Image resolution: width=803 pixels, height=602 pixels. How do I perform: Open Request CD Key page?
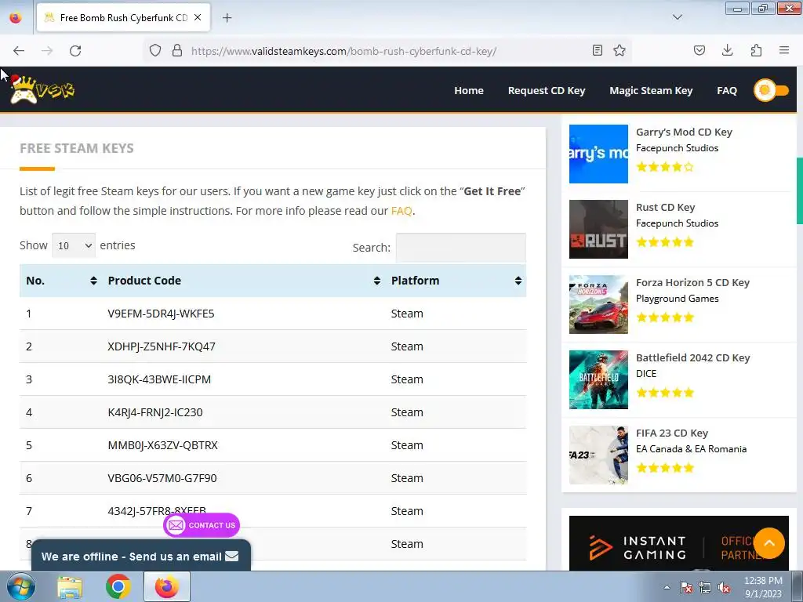click(547, 91)
